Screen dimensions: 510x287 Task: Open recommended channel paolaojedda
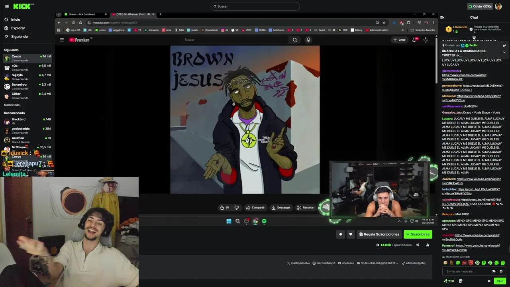tap(27, 130)
